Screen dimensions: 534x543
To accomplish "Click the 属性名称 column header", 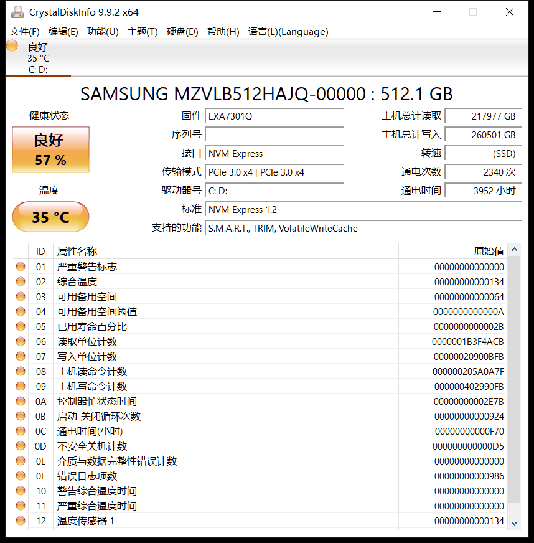I will coord(226,251).
